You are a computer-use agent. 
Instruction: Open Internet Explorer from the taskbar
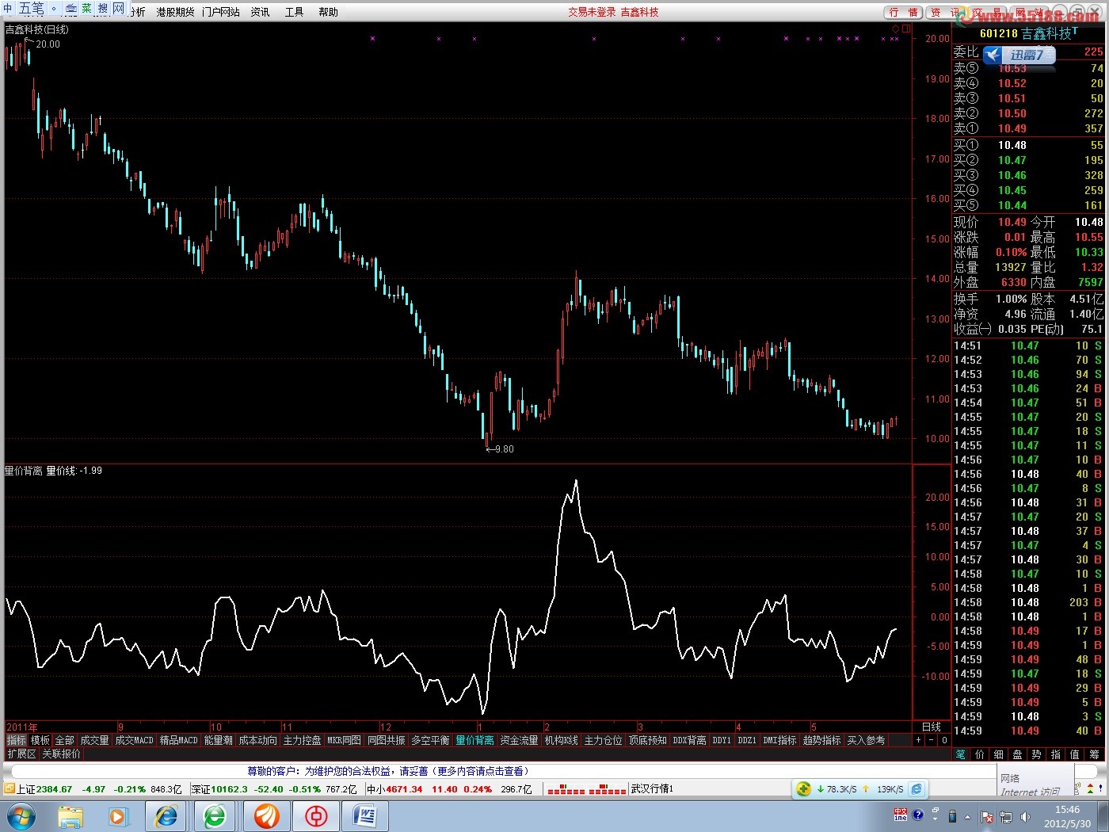click(166, 815)
